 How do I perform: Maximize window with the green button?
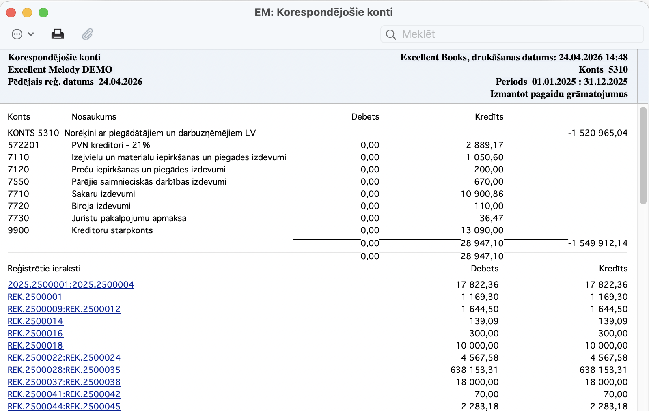pyautogui.click(x=43, y=13)
